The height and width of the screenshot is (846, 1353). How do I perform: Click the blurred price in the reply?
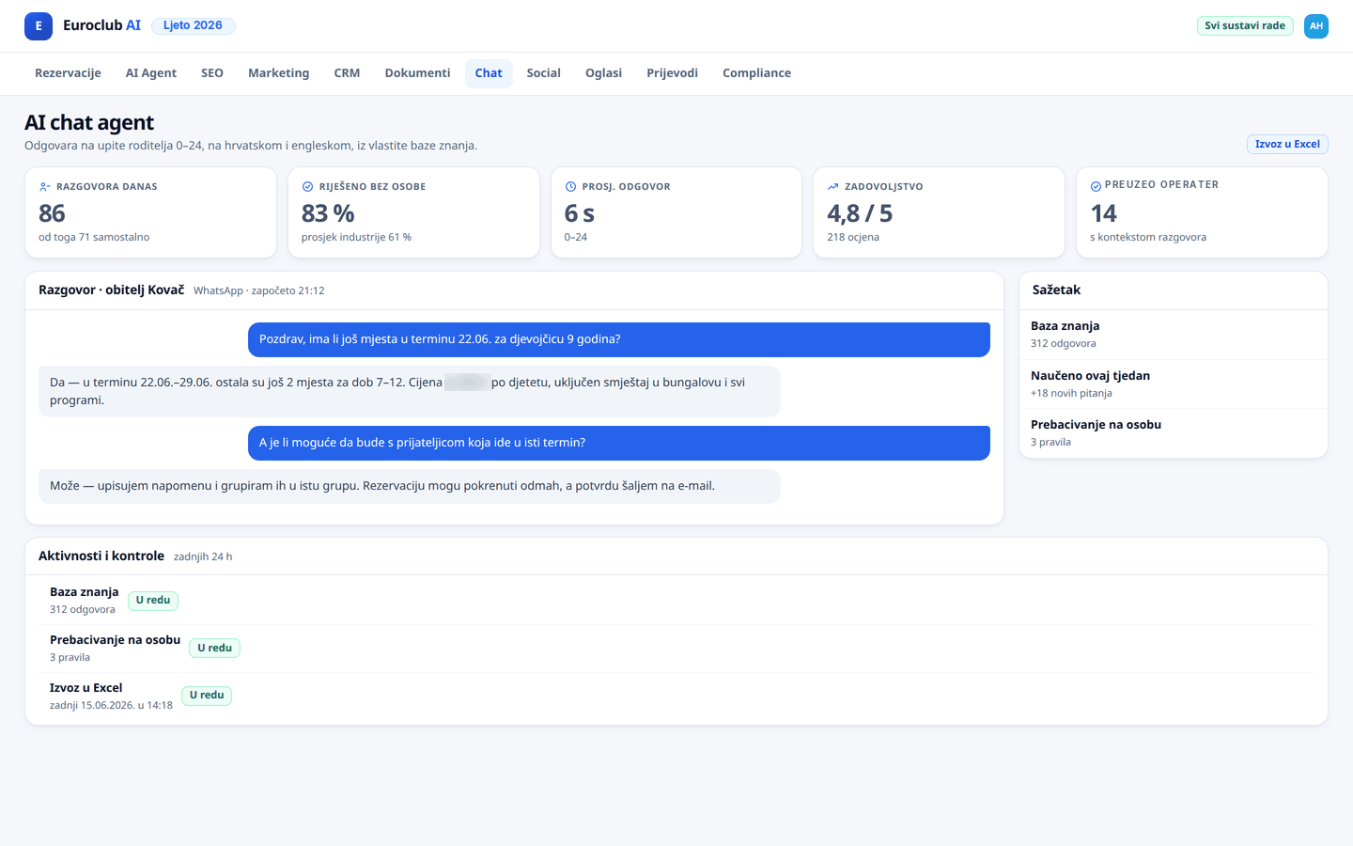coord(467,383)
